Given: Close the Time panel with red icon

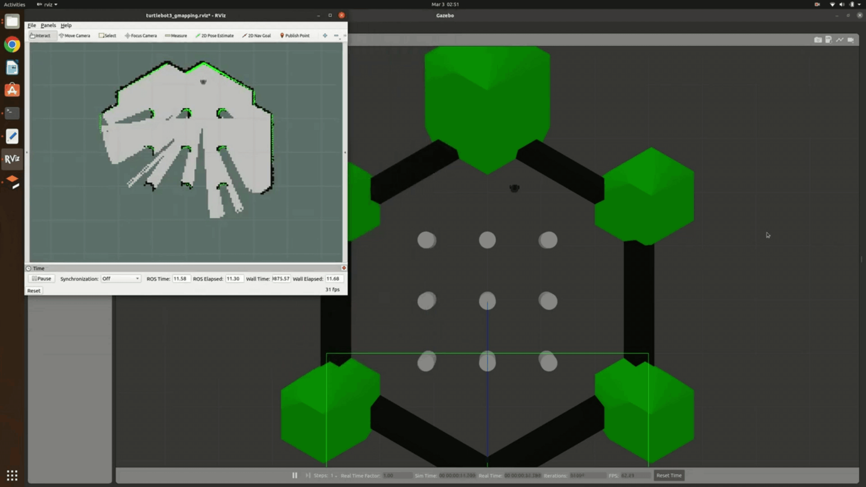Looking at the screenshot, I should pos(344,268).
